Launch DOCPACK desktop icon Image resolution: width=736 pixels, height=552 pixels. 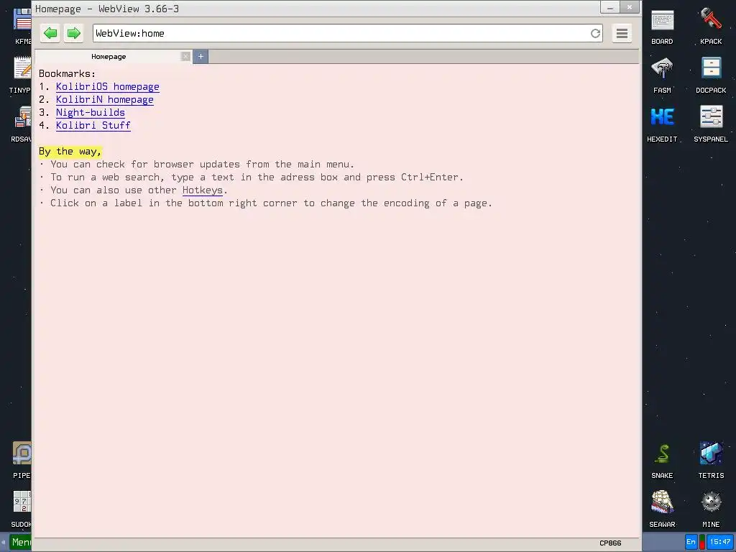tap(711, 75)
